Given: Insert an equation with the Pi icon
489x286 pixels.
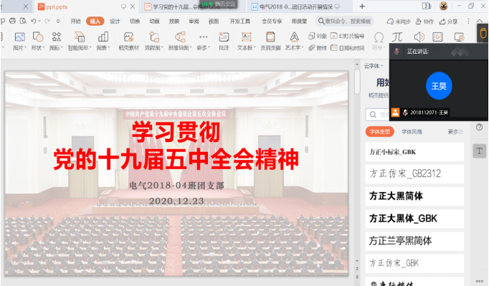Looking at the screenshot, I should point(397,37).
